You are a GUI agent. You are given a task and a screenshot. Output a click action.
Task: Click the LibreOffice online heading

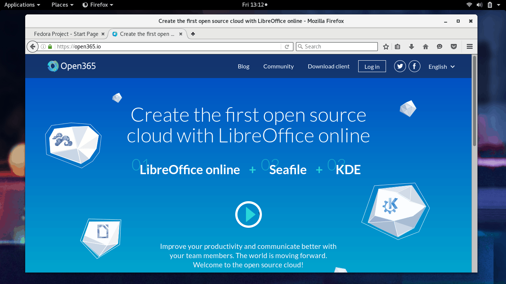click(190, 170)
